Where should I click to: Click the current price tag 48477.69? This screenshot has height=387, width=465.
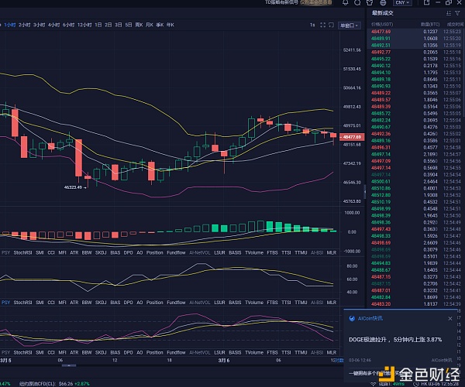point(351,136)
